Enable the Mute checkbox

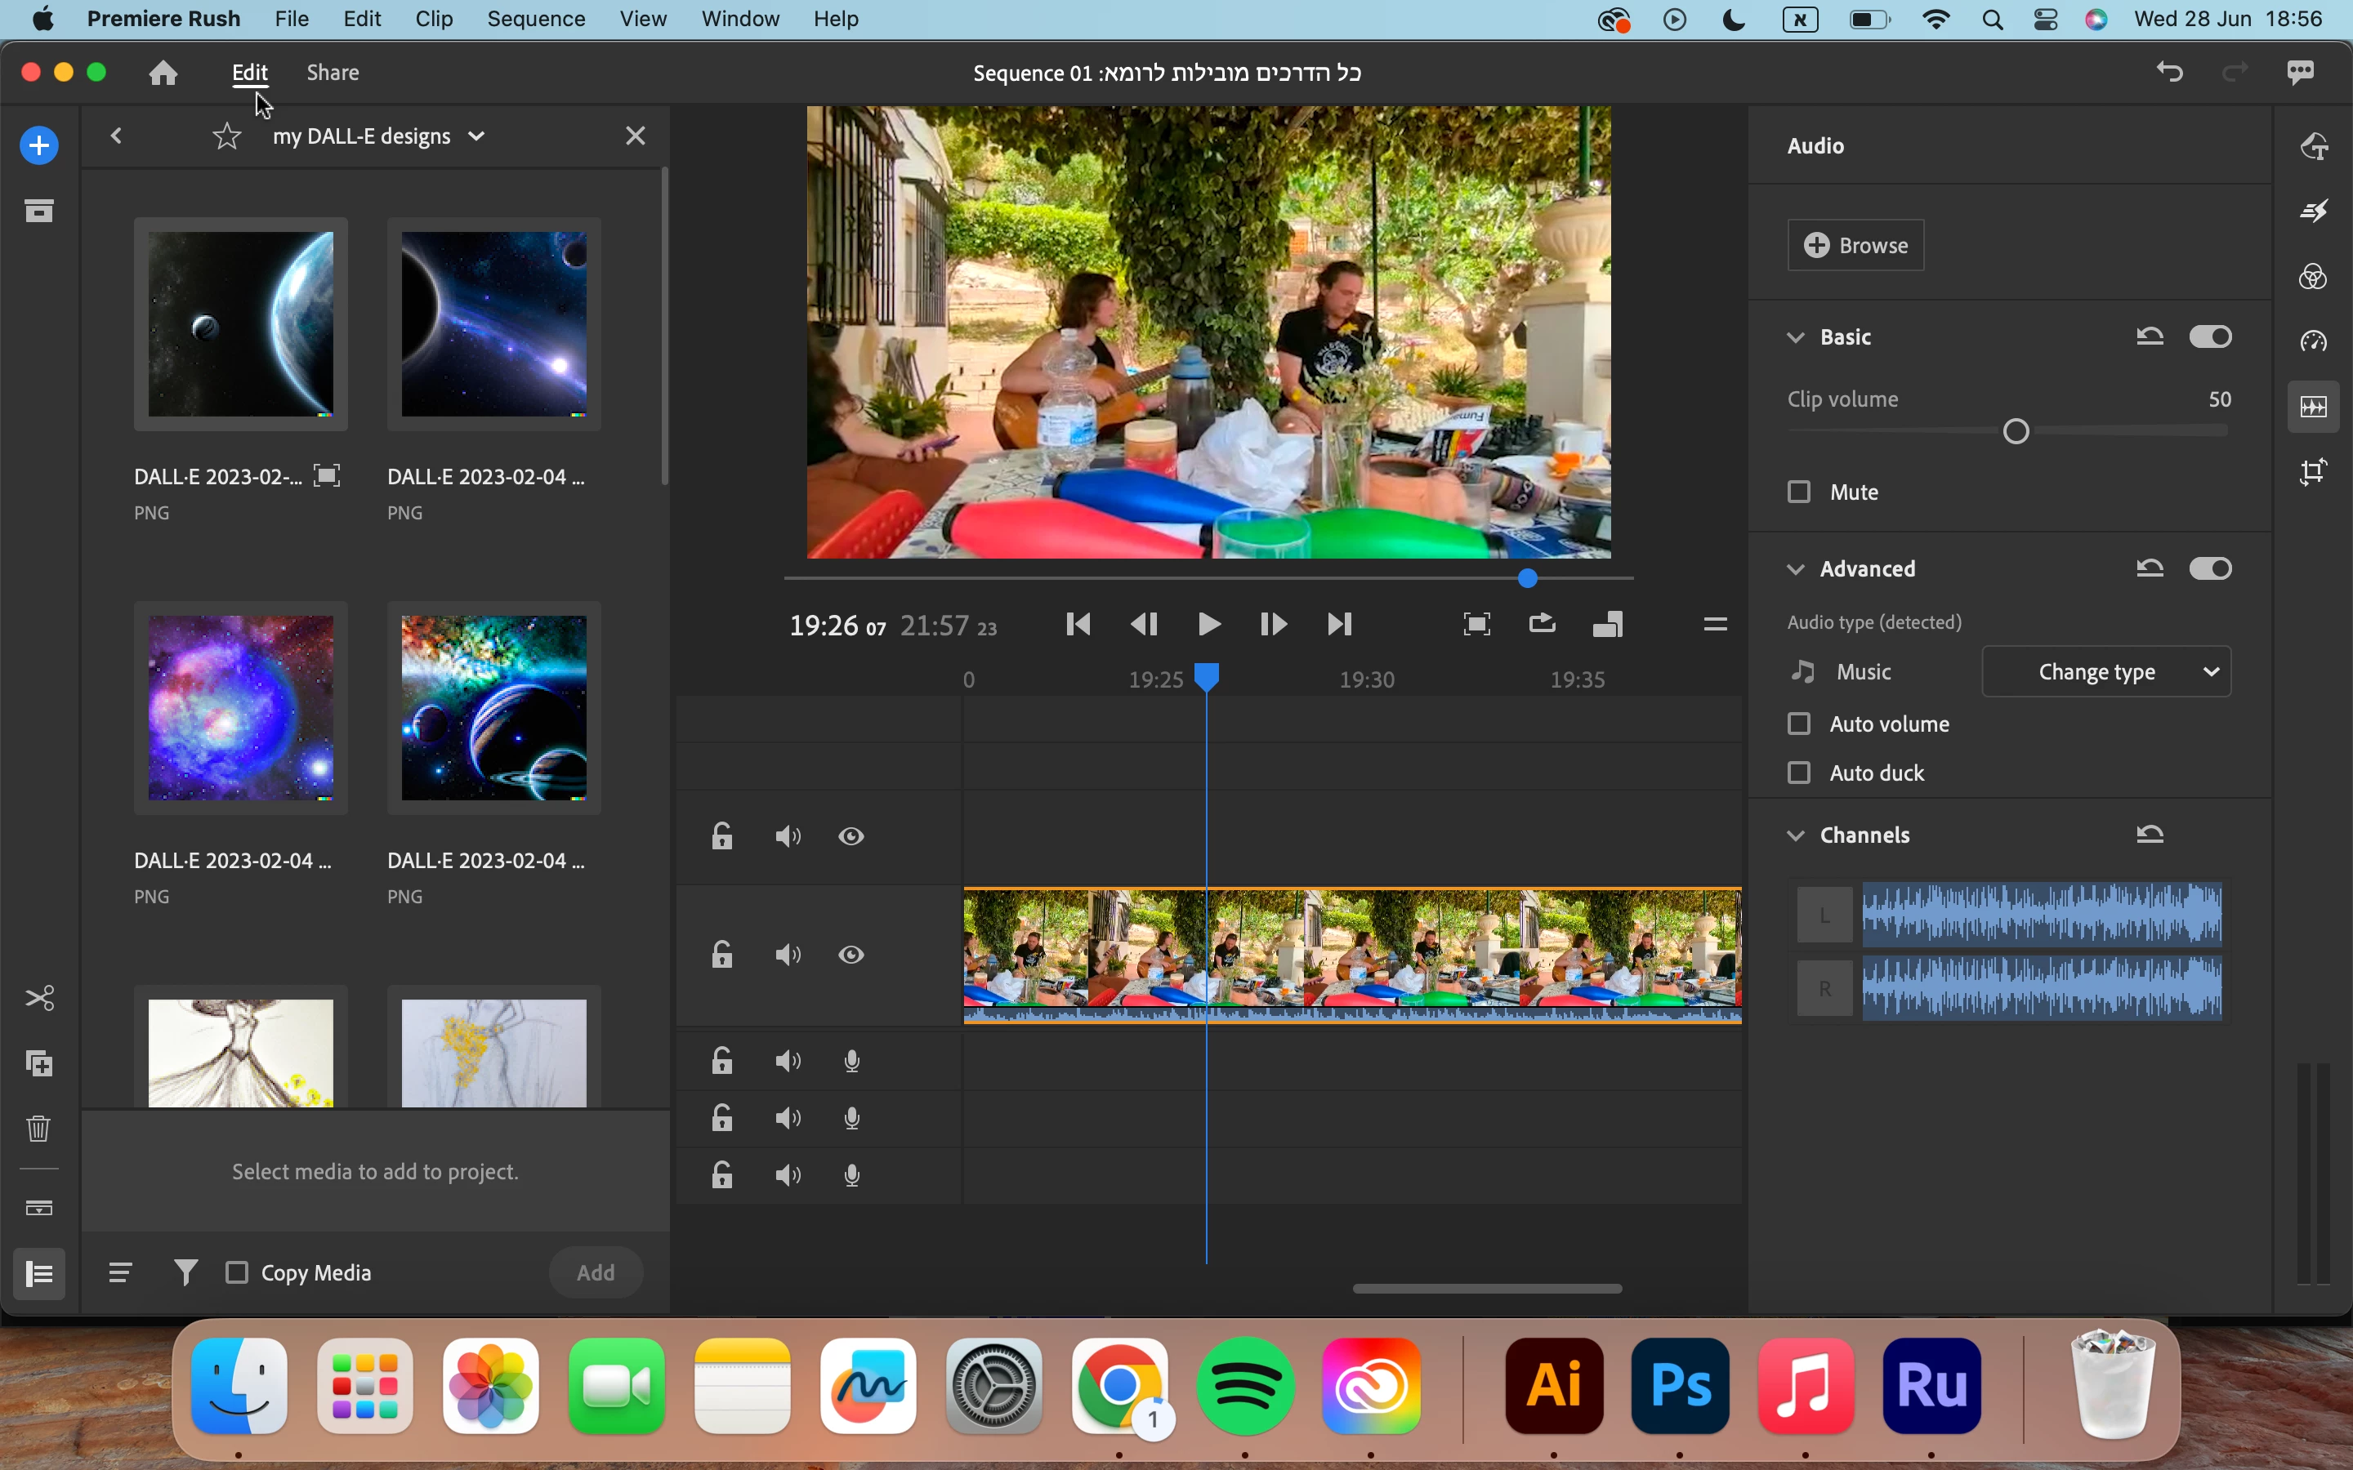(x=1799, y=492)
